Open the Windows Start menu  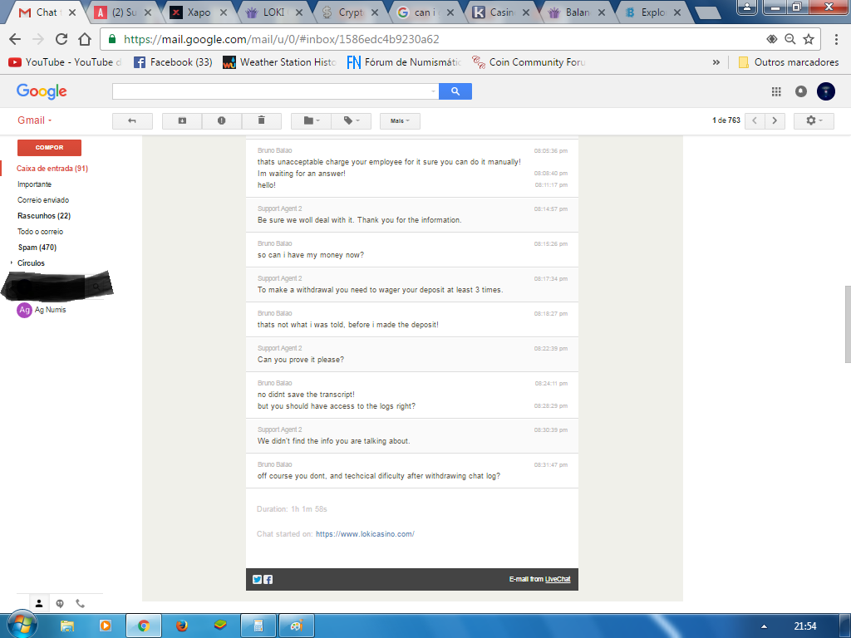click(22, 626)
